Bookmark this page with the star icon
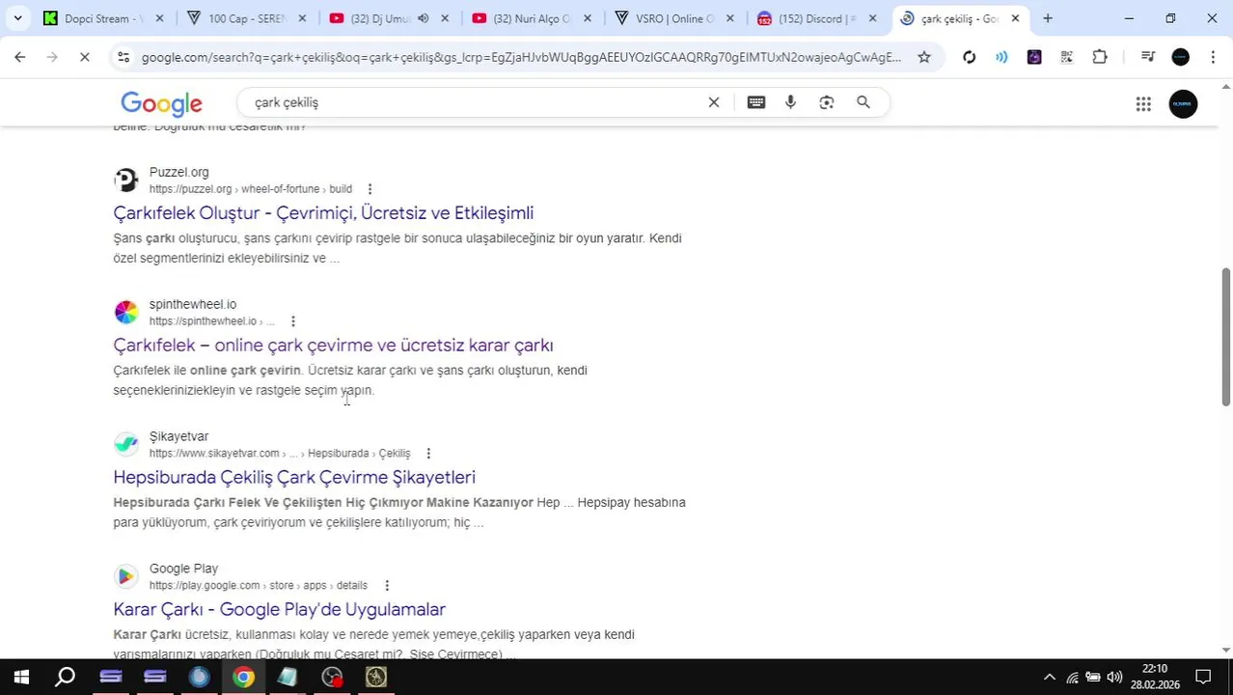1233x695 pixels. [x=924, y=57]
